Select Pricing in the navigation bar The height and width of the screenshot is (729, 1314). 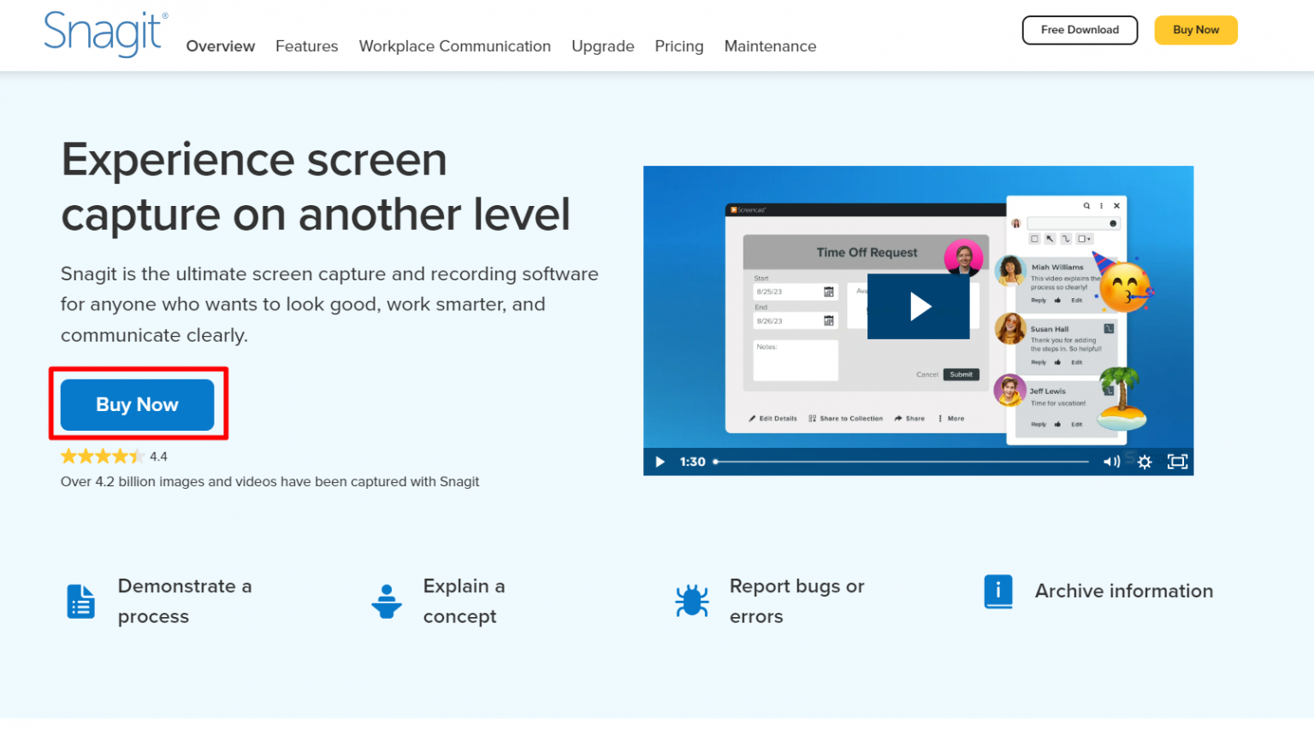click(678, 46)
